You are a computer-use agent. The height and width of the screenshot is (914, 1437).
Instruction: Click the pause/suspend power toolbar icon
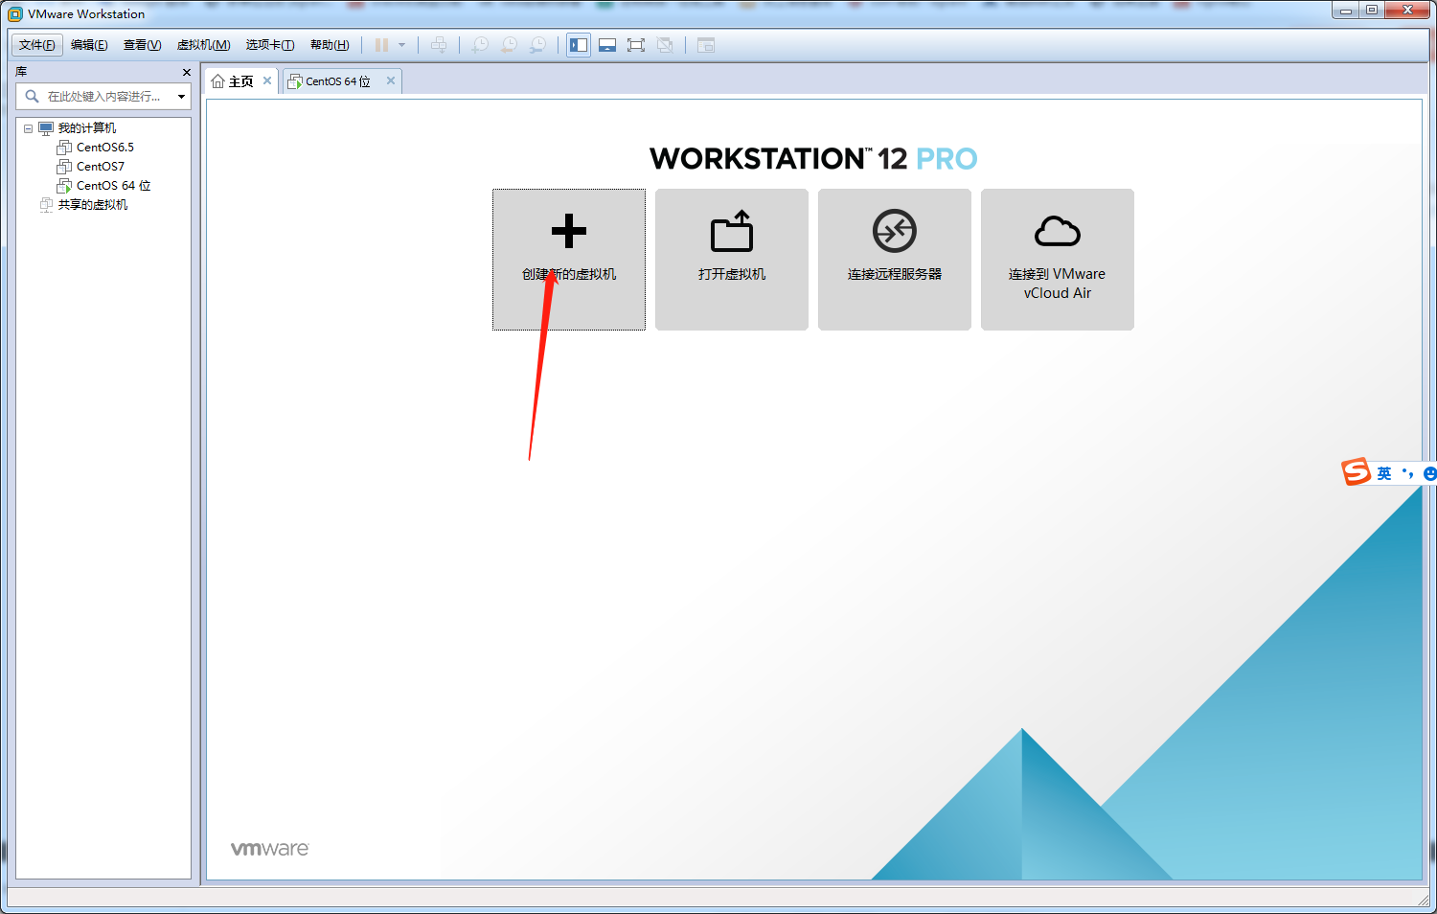(381, 45)
